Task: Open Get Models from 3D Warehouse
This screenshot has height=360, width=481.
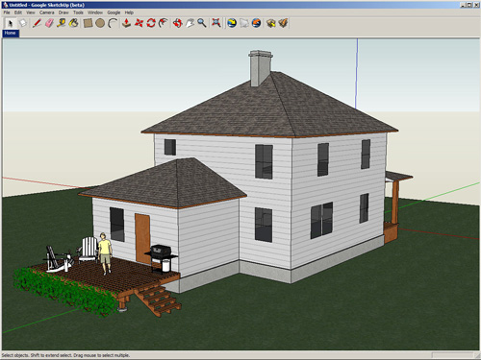Action: coord(271,23)
